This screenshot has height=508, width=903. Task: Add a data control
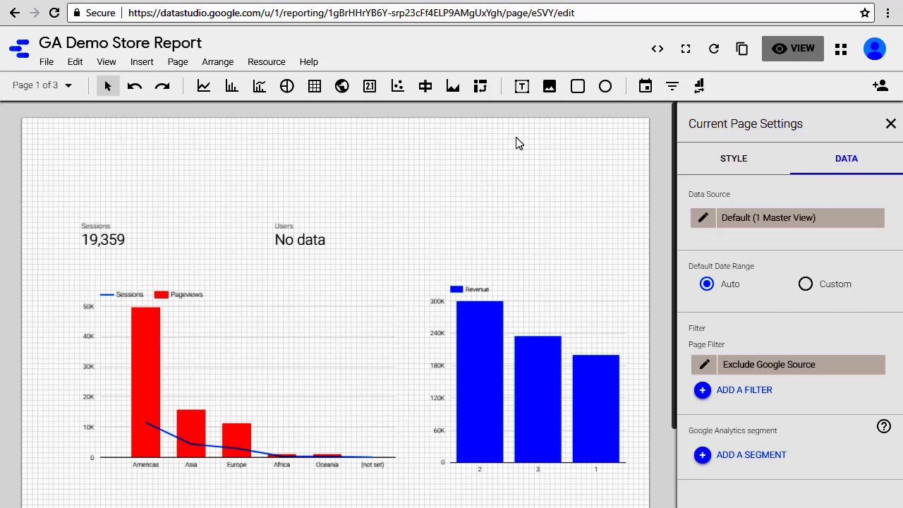(x=700, y=86)
